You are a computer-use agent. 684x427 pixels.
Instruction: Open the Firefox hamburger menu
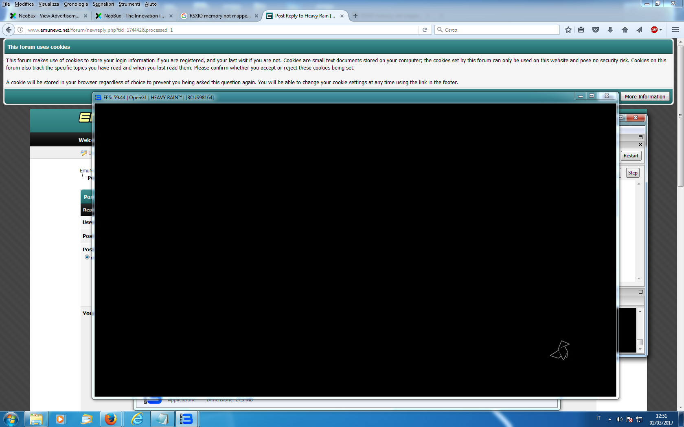click(675, 30)
